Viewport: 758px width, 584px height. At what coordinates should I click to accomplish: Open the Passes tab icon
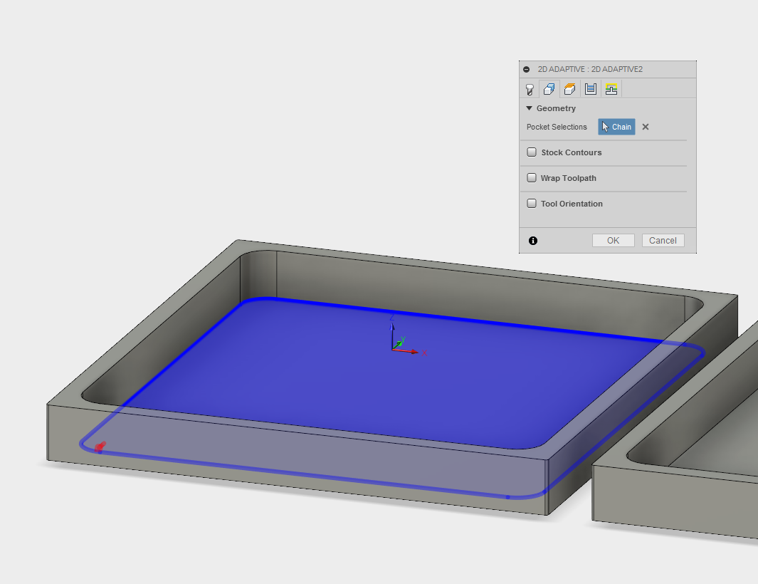[x=590, y=89]
